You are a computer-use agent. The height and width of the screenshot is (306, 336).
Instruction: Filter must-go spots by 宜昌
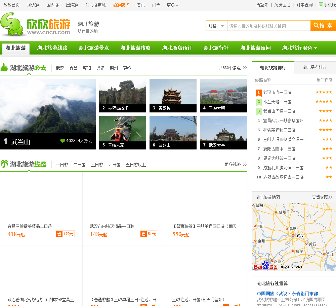[73, 68]
